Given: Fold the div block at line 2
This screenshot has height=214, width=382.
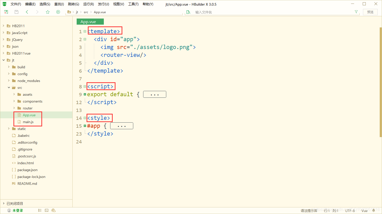Looking at the screenshot, I should [85, 39].
